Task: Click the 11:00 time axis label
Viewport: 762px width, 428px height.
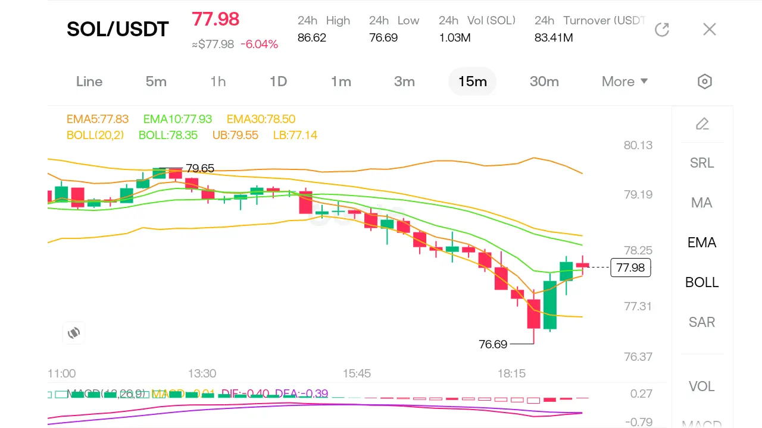Action: coord(62,373)
